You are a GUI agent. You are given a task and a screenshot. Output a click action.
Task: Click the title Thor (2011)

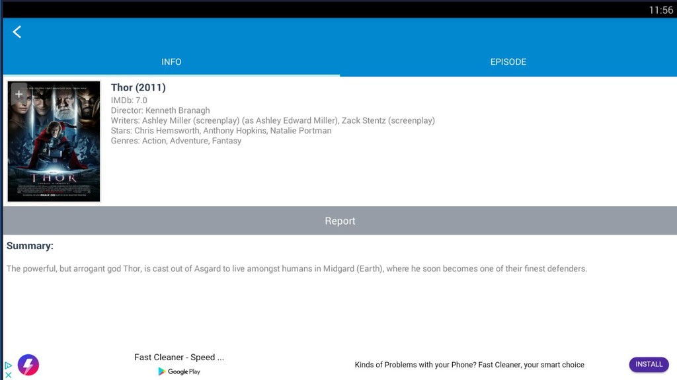click(138, 88)
